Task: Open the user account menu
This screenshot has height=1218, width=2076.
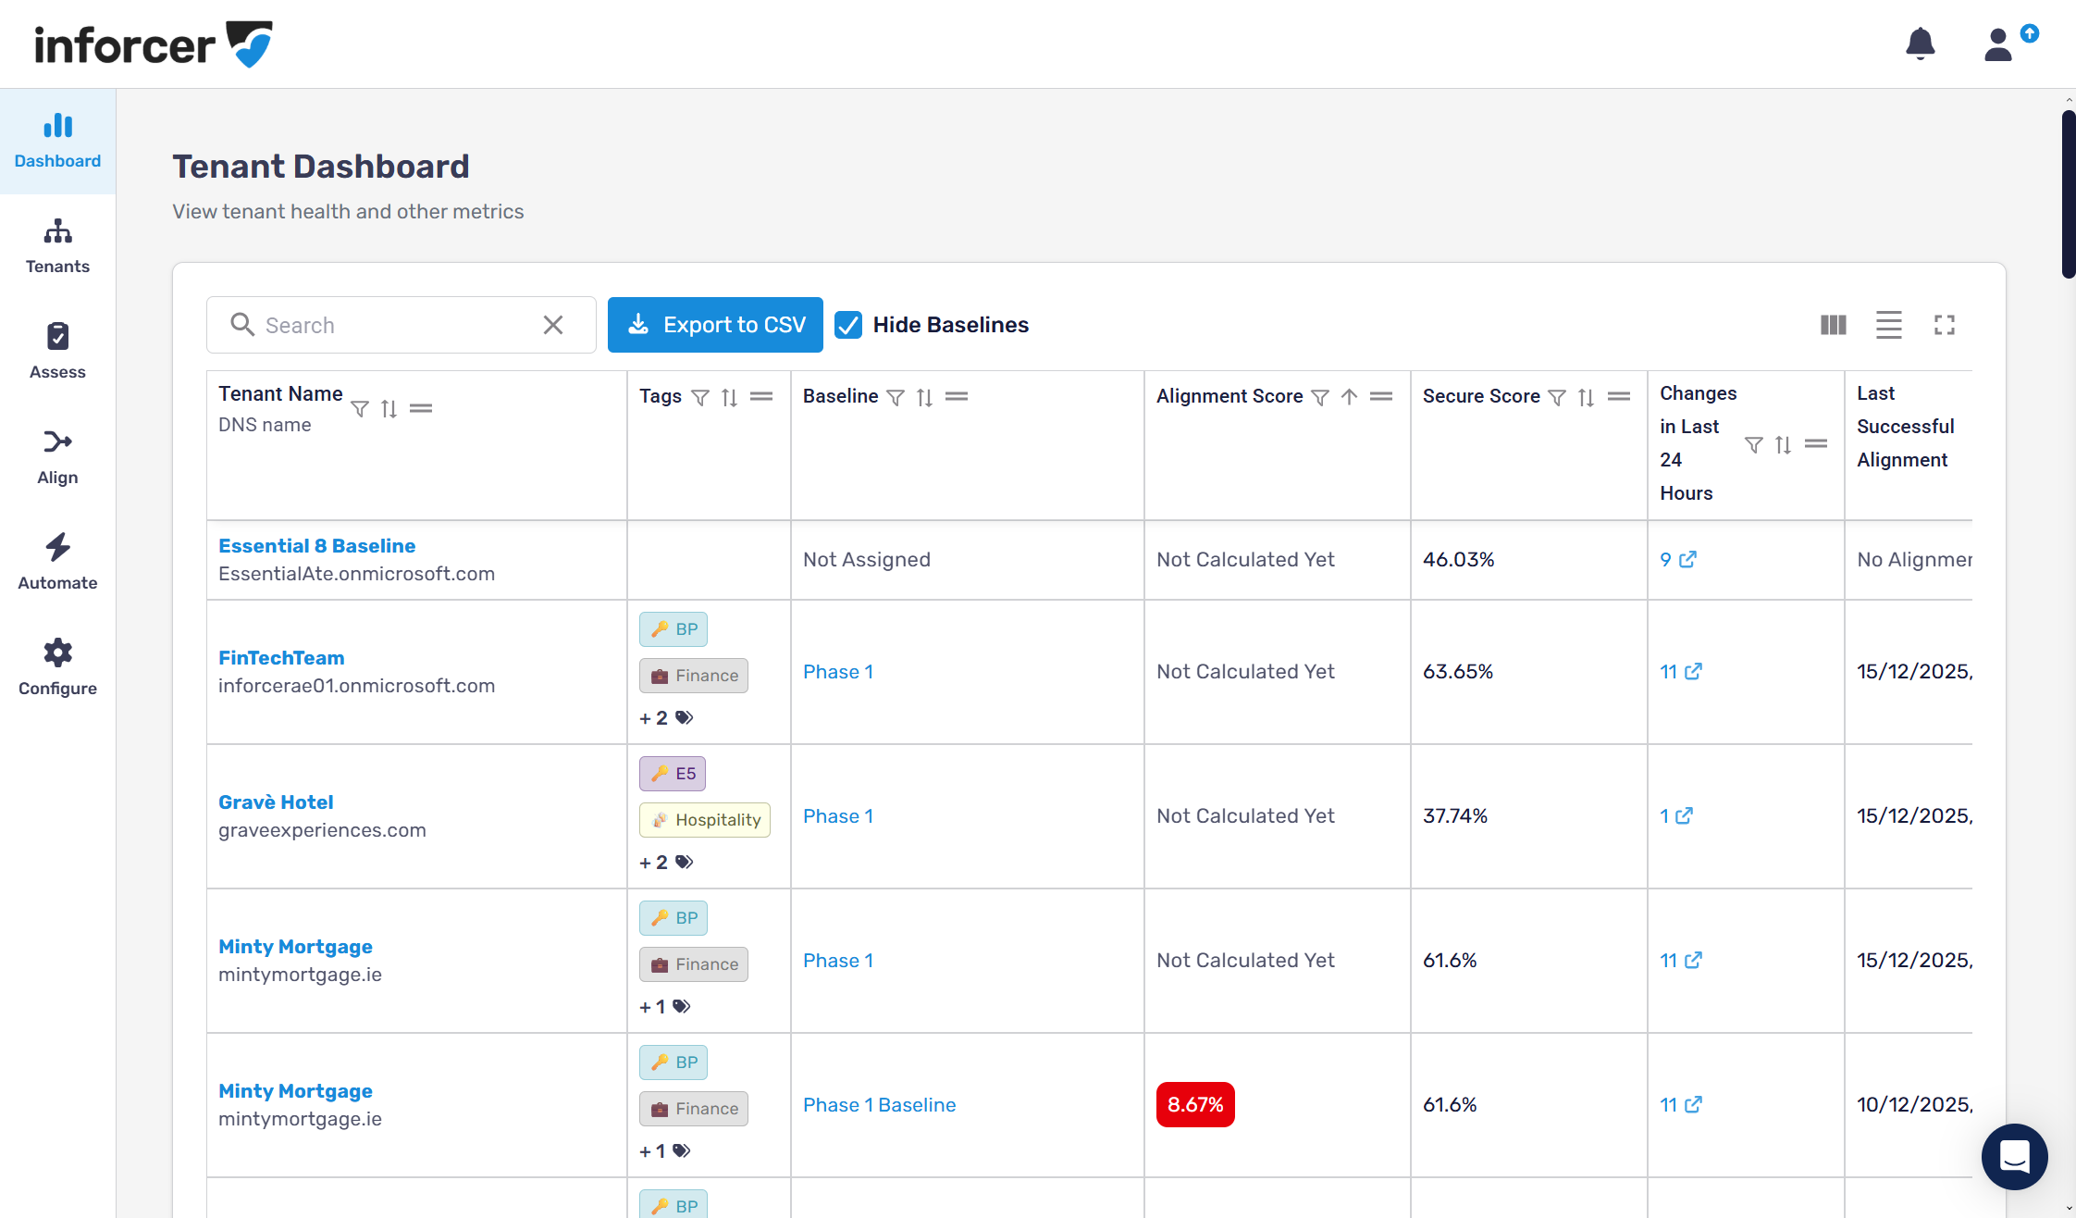Action: click(1999, 43)
